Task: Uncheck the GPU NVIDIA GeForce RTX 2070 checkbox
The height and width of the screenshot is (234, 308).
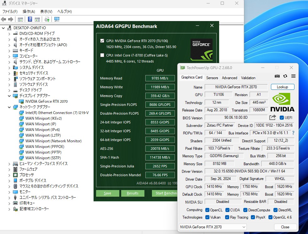Action: 102,41
